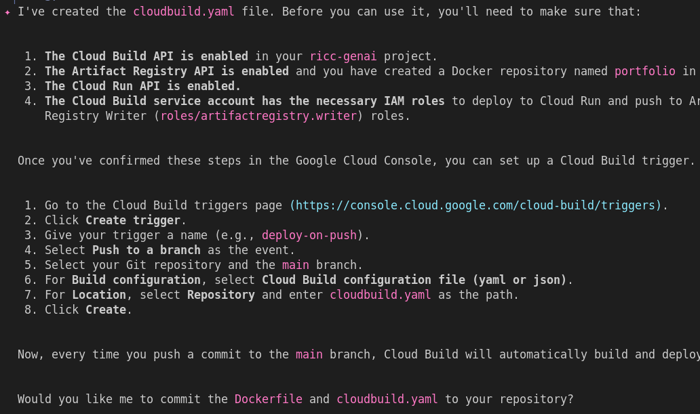Image resolution: width=700 pixels, height=414 pixels.
Task: Click cloudbuild.yaml in the final question
Action: 387,399
